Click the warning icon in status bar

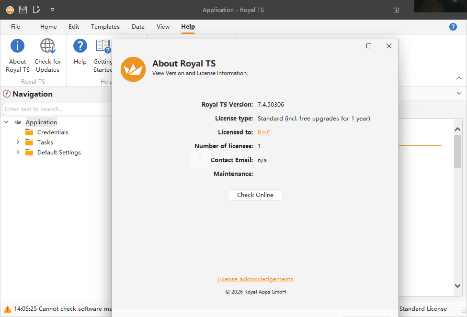pyautogui.click(x=7, y=309)
